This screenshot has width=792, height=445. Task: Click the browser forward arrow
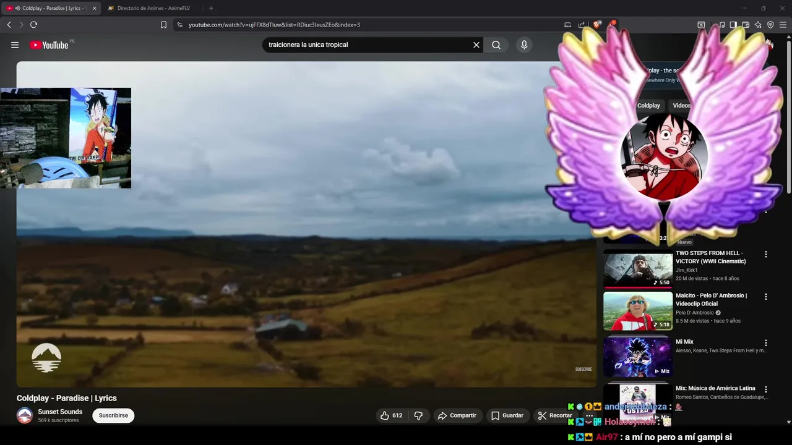point(21,25)
